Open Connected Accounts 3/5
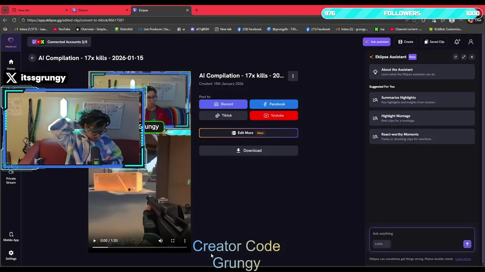 click(59, 42)
